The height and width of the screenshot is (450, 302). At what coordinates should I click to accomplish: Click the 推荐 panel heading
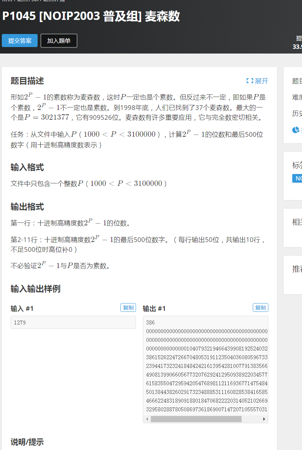point(297,269)
